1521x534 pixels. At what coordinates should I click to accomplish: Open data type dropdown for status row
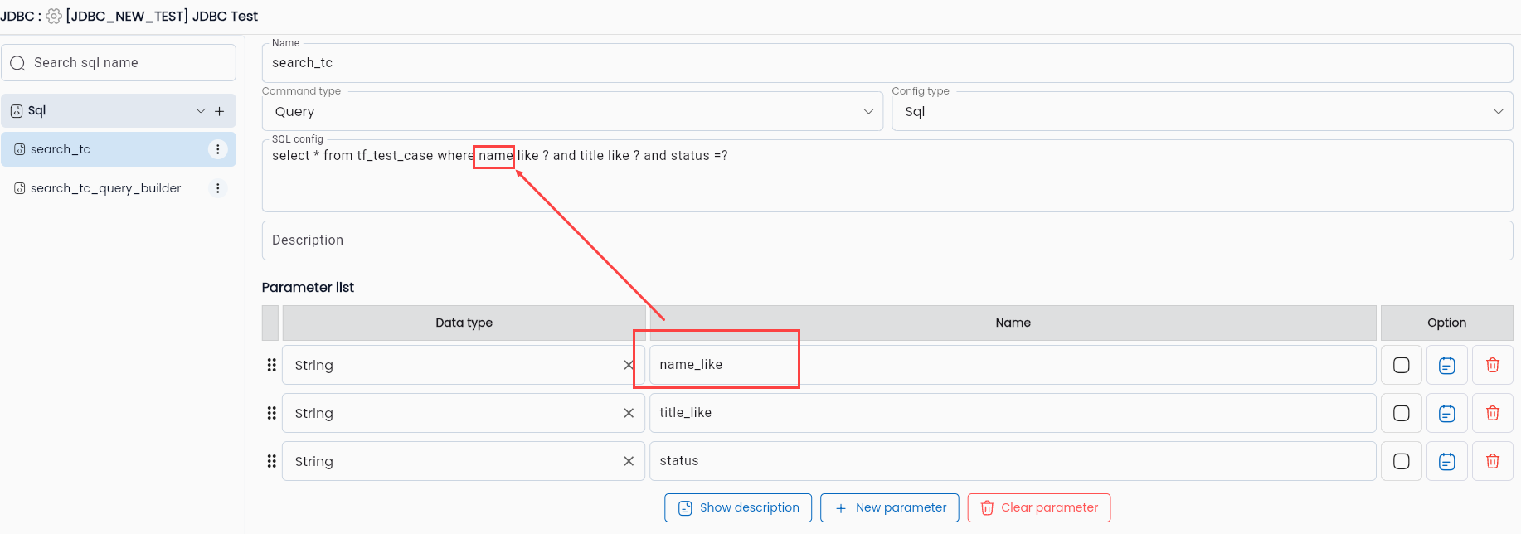point(464,461)
